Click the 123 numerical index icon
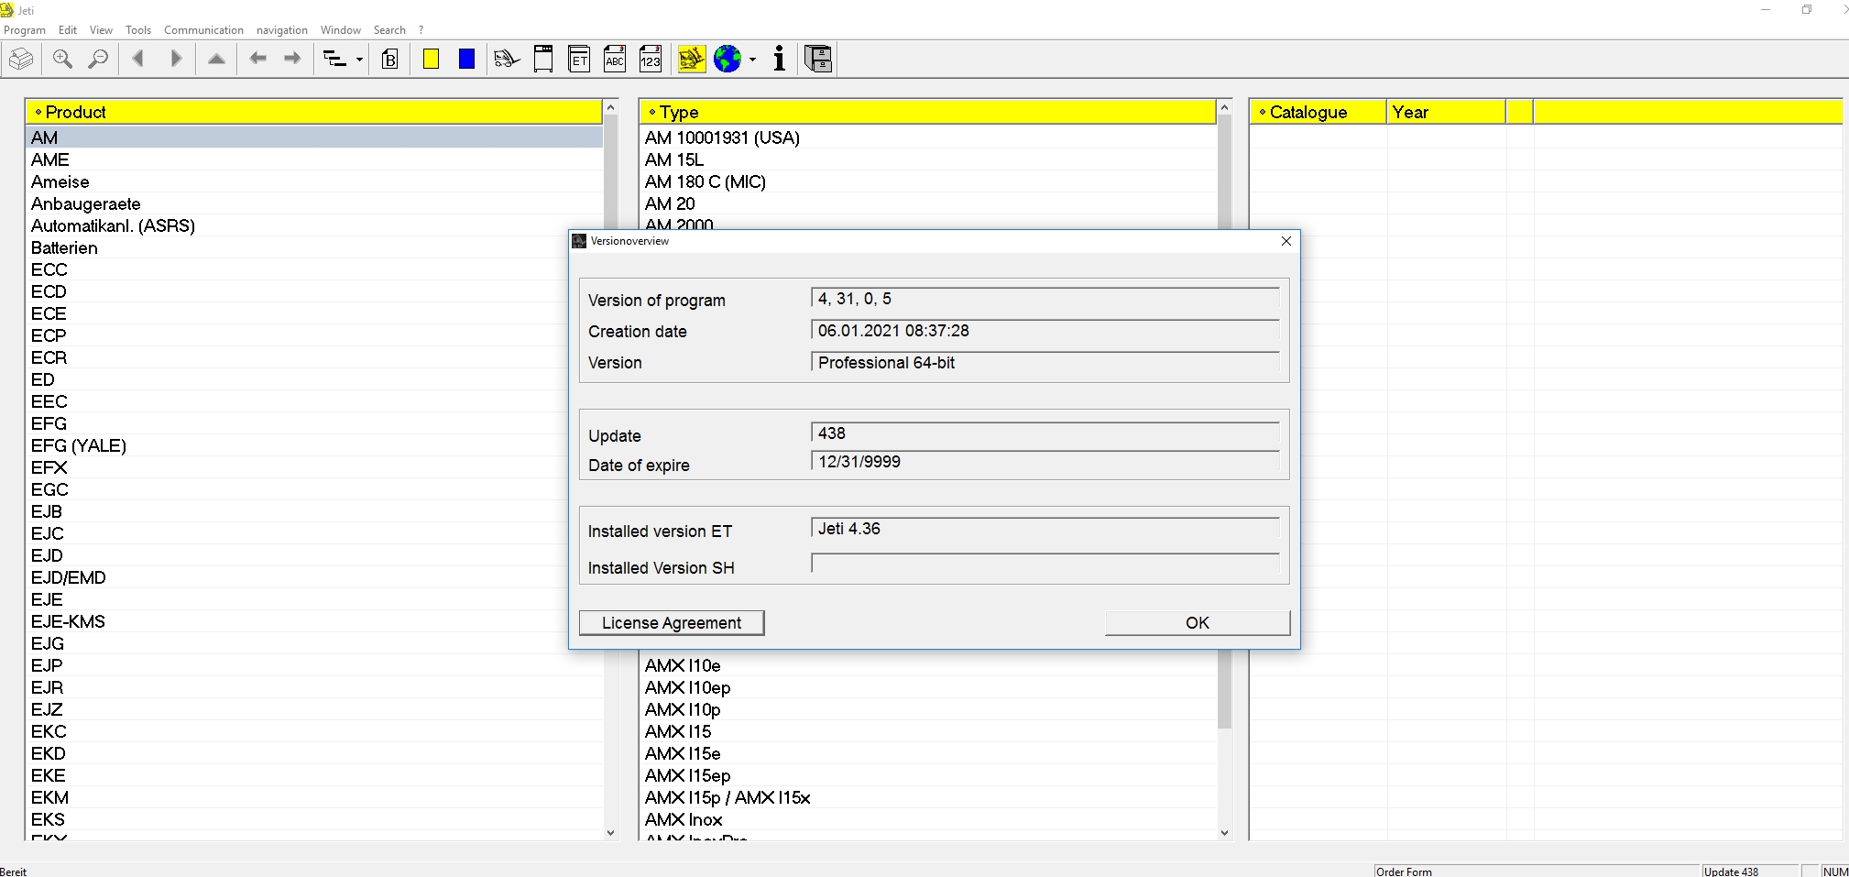Viewport: 1849px width, 877px height. 651,59
